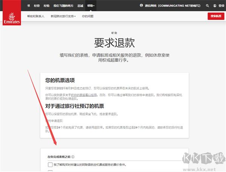Screen dimensions: 226x172
Task: Click the user profile icon beside 登录
Action: click(x=215, y=6)
